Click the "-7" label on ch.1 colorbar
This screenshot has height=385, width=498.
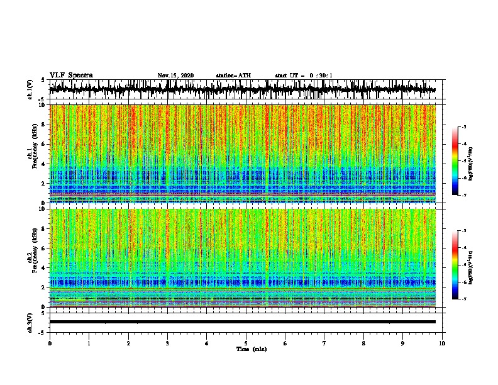[463, 195]
